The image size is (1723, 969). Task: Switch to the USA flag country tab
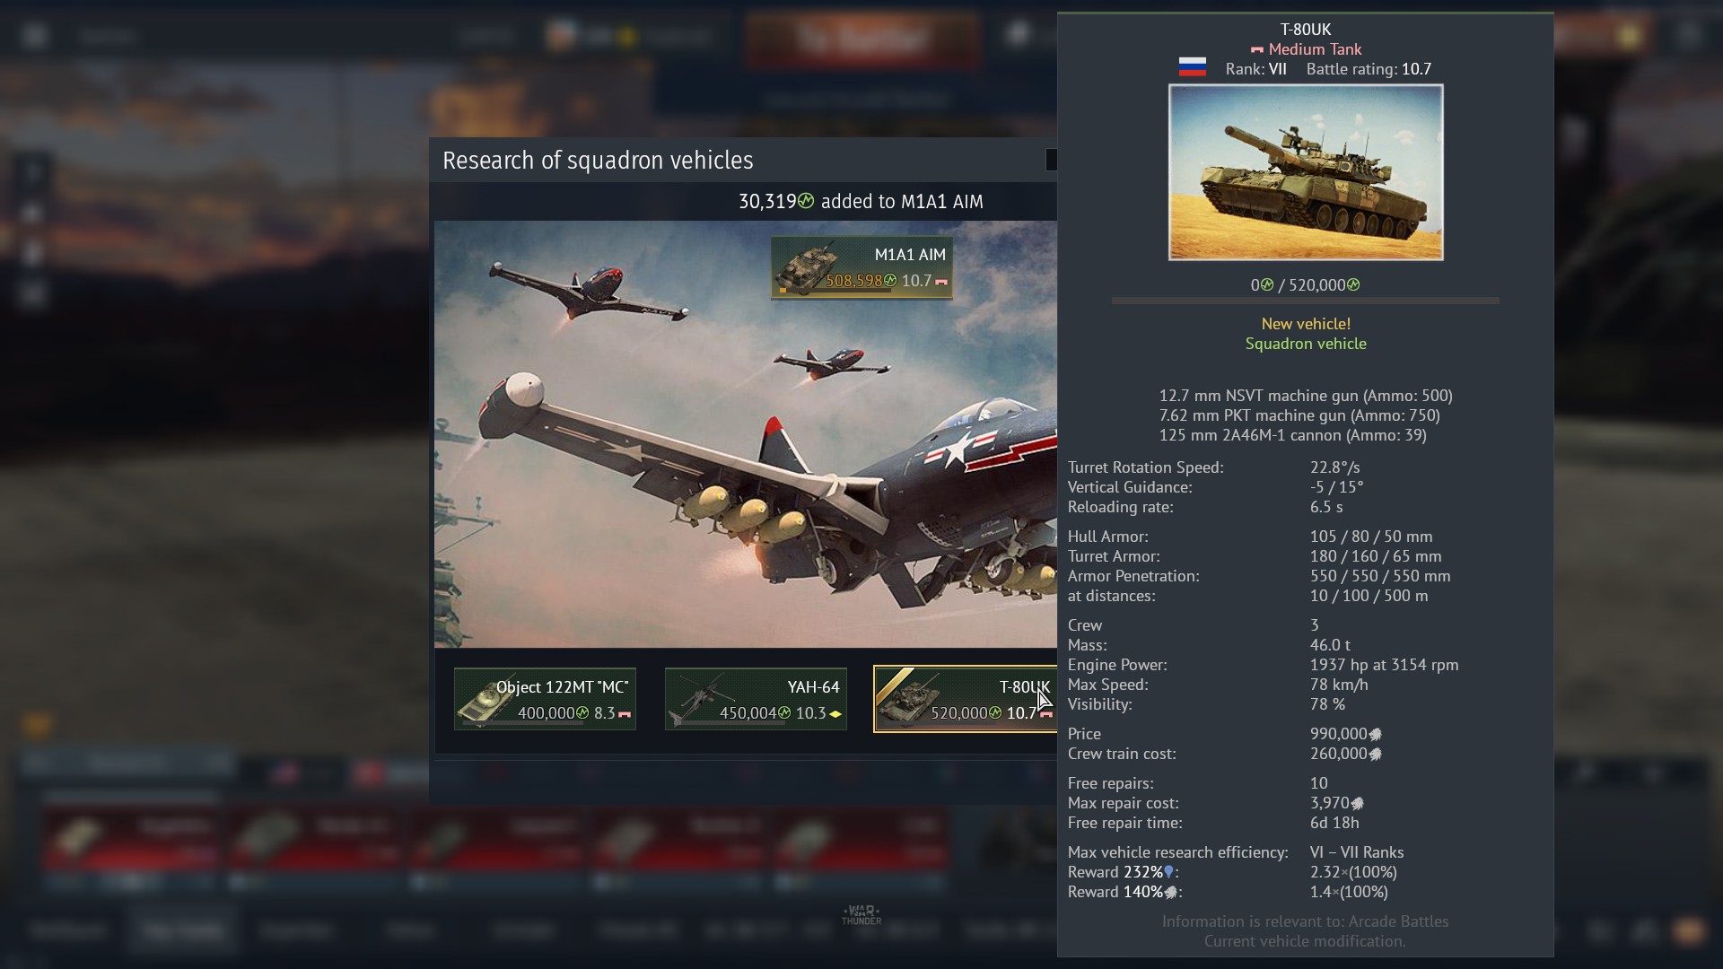click(x=286, y=772)
